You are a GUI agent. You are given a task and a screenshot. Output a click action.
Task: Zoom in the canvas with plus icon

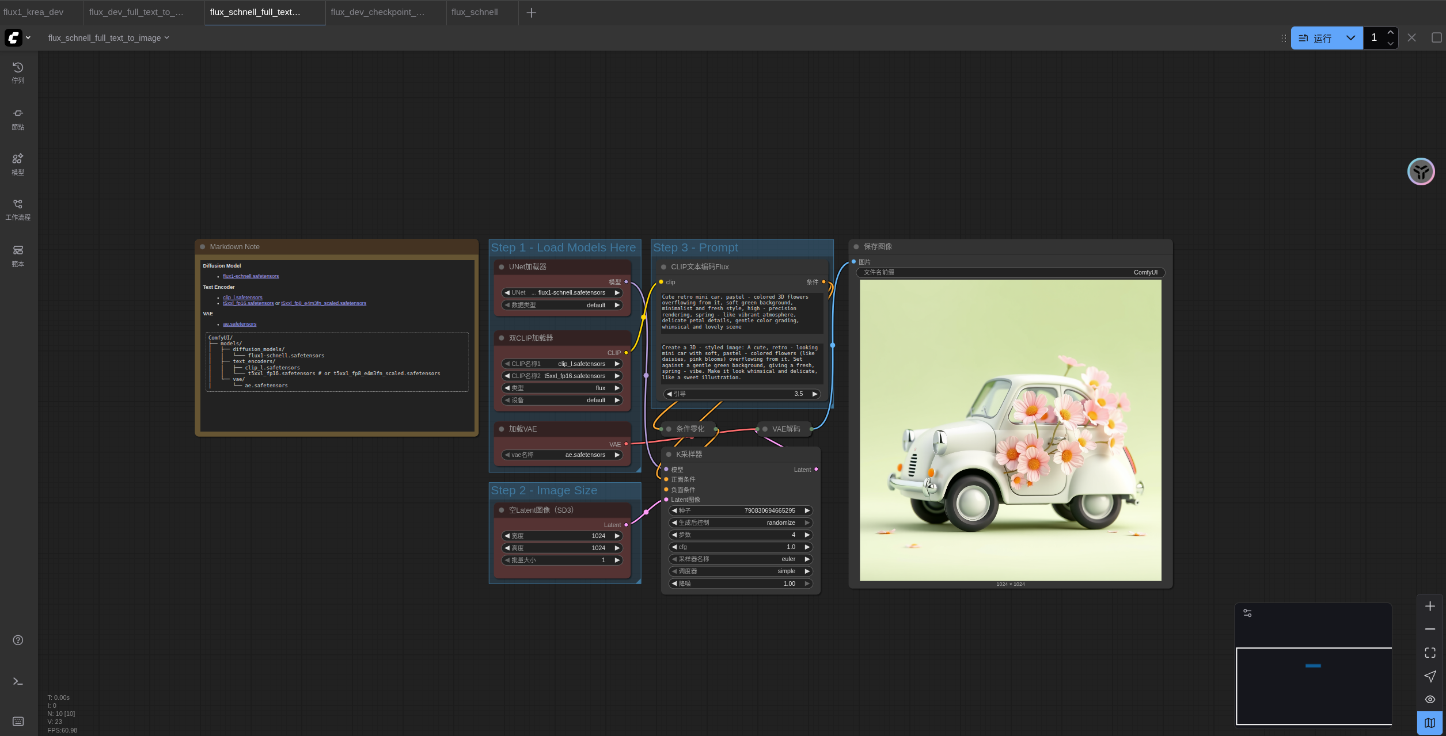point(1430,606)
